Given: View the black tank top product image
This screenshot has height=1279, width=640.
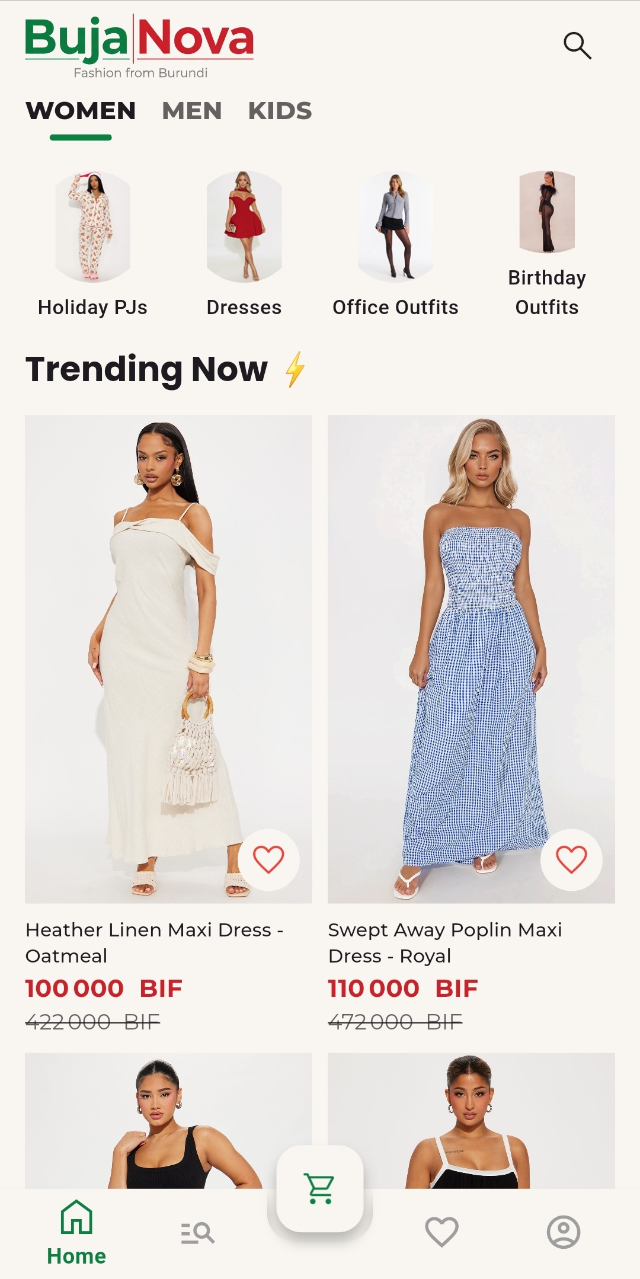Looking at the screenshot, I should point(168,1120).
